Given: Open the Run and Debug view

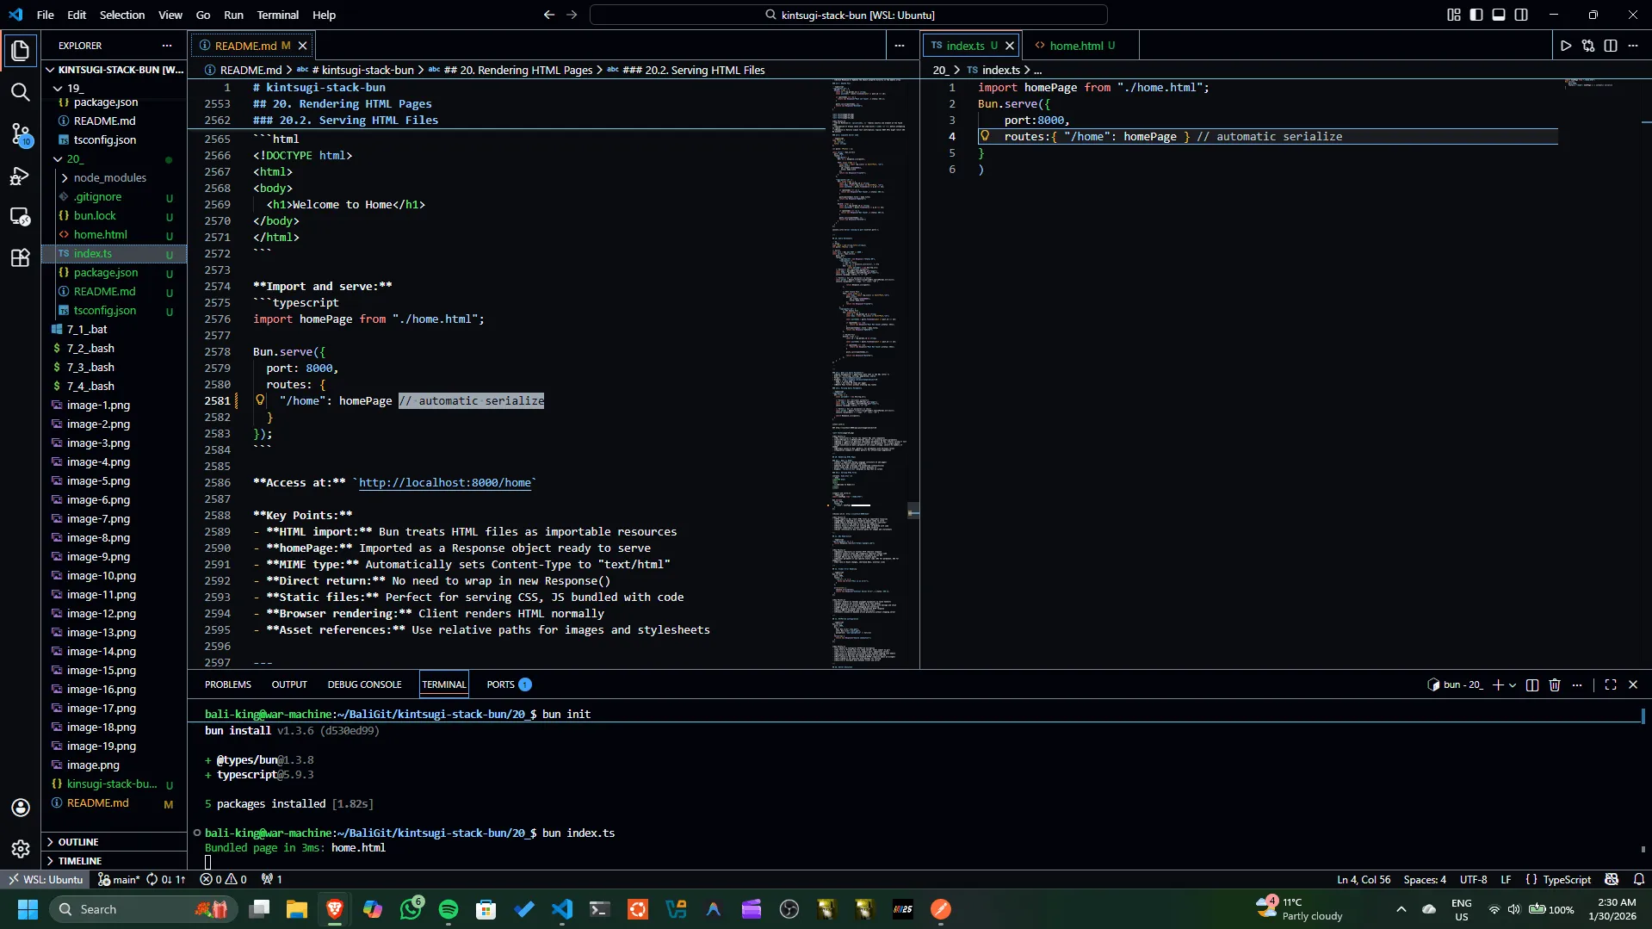Looking at the screenshot, I should pyautogui.click(x=21, y=177).
